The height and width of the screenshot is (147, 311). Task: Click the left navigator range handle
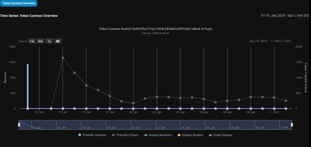(x=19, y=125)
